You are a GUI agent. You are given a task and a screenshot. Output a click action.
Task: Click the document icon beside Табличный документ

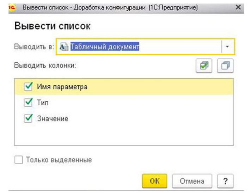(x=64, y=47)
